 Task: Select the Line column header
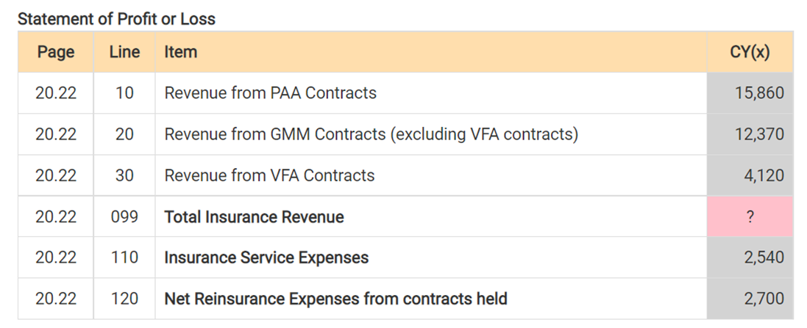pos(124,52)
